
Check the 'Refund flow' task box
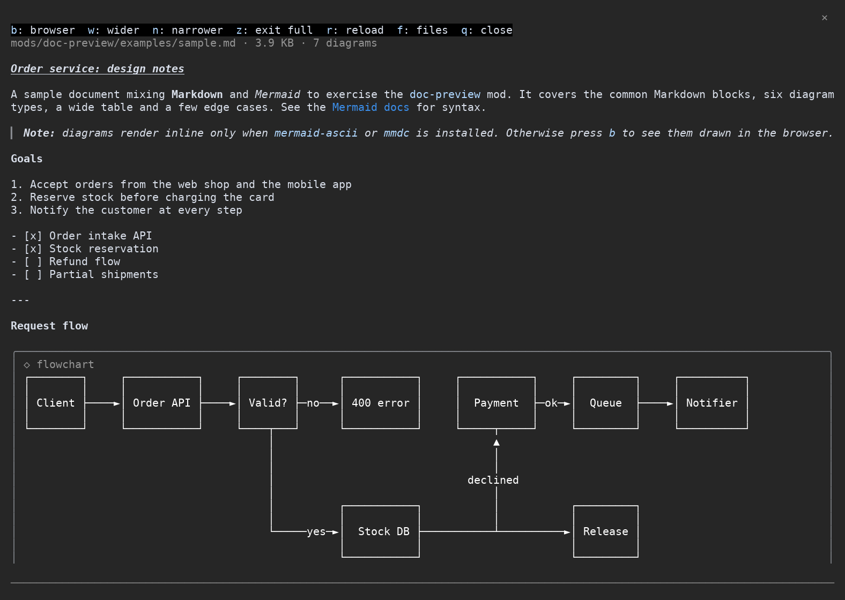[x=33, y=261]
